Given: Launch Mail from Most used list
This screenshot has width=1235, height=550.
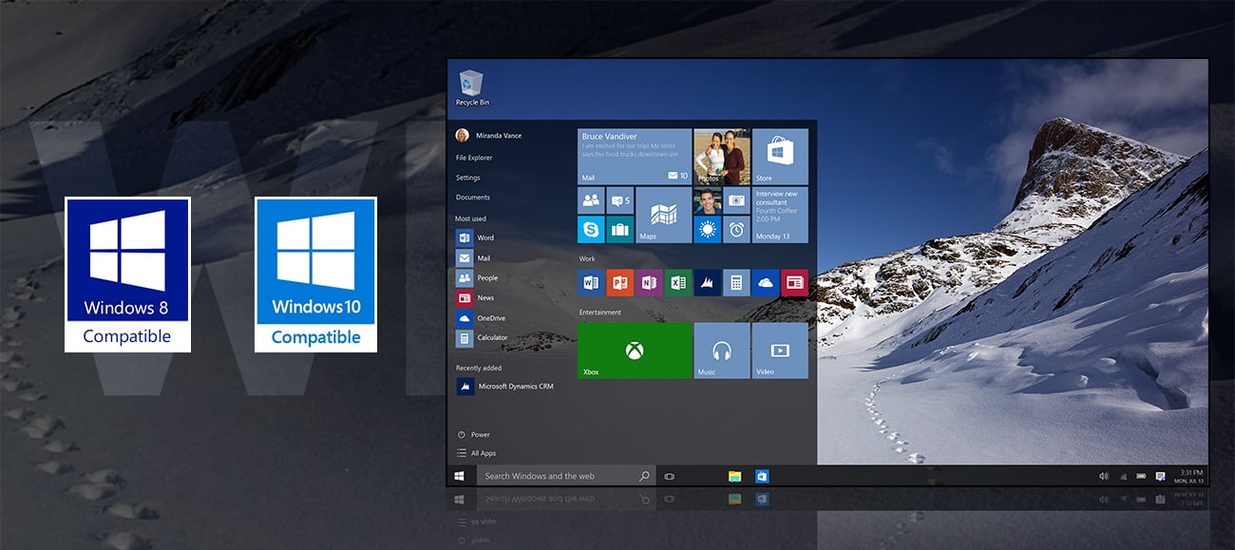Looking at the screenshot, I should click(473, 257).
